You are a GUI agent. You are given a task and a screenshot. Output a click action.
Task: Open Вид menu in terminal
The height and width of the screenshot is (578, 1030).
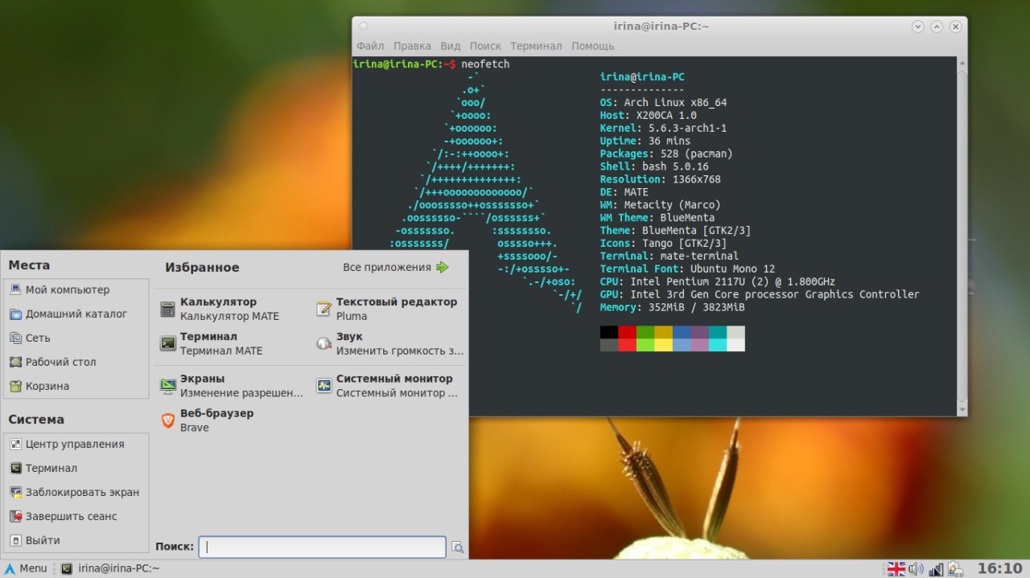(x=451, y=46)
